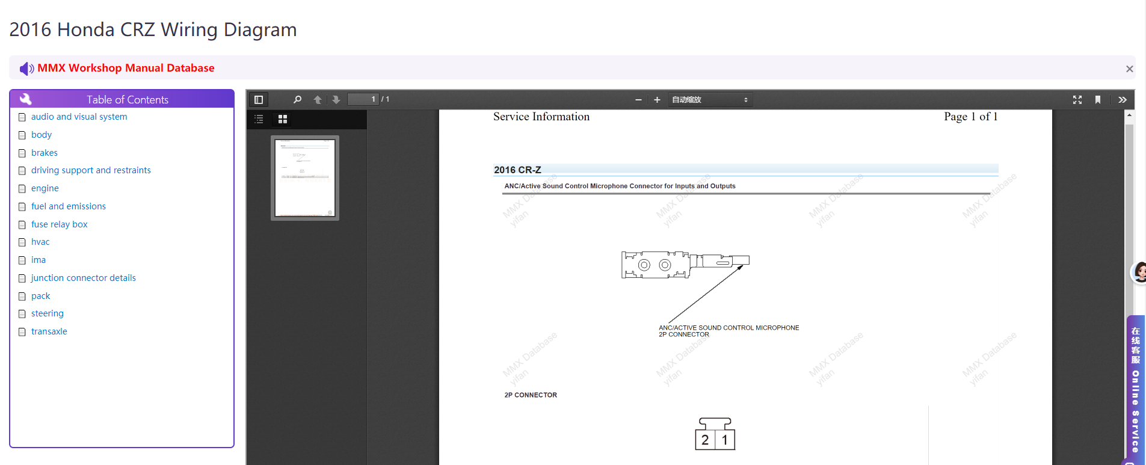Open driving support and restraints section
The image size is (1146, 465).
point(91,170)
